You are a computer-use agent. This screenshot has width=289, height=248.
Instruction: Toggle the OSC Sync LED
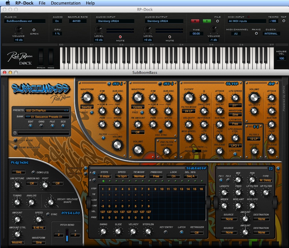(x=160, y=131)
